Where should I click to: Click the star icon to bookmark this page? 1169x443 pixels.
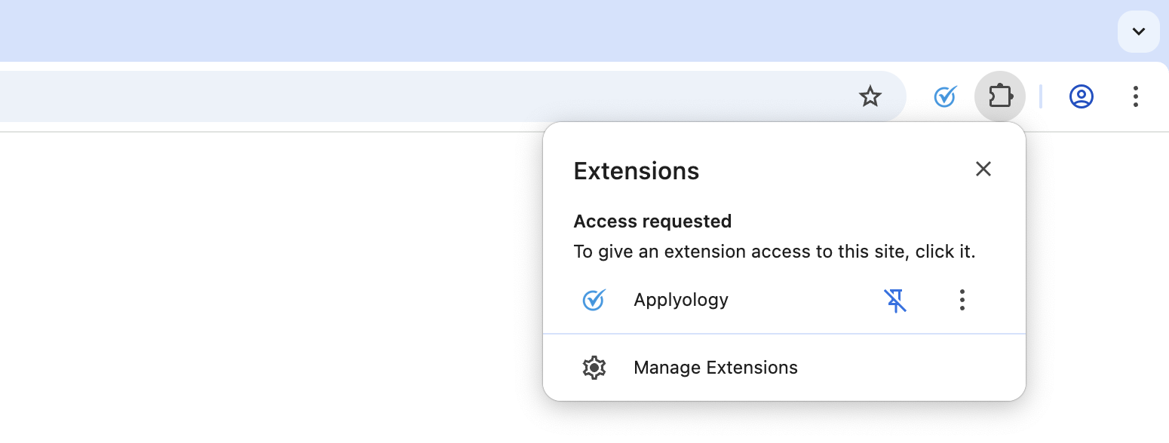tap(870, 96)
